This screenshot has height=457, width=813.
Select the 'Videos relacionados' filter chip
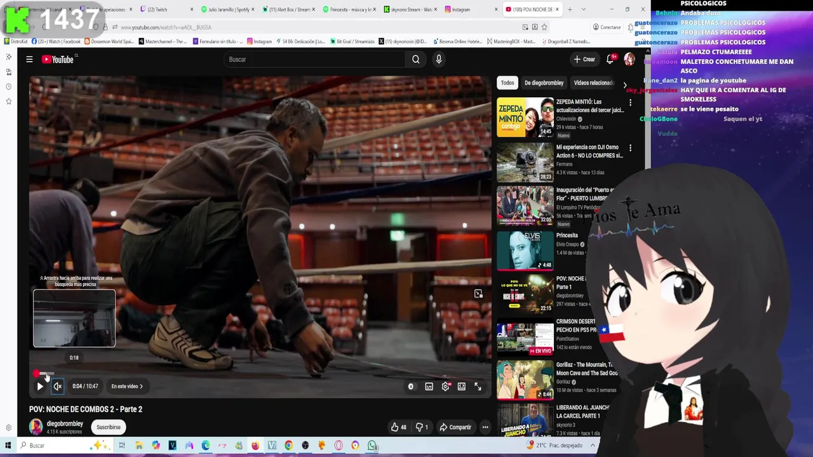pos(594,83)
